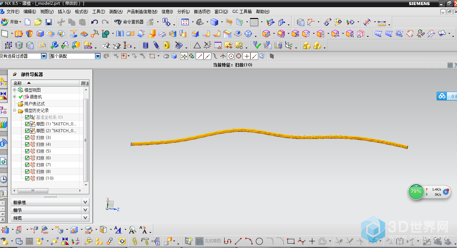Click the Fit view icon
This screenshot has width=457, height=248.
(x=185, y=22)
